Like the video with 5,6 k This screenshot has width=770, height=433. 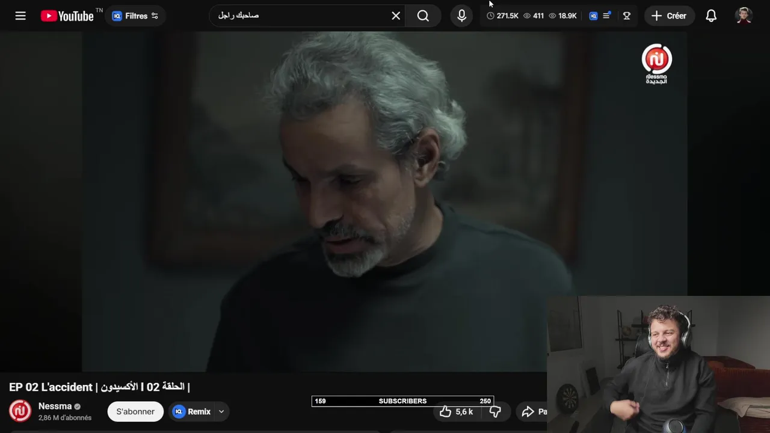[456, 411]
